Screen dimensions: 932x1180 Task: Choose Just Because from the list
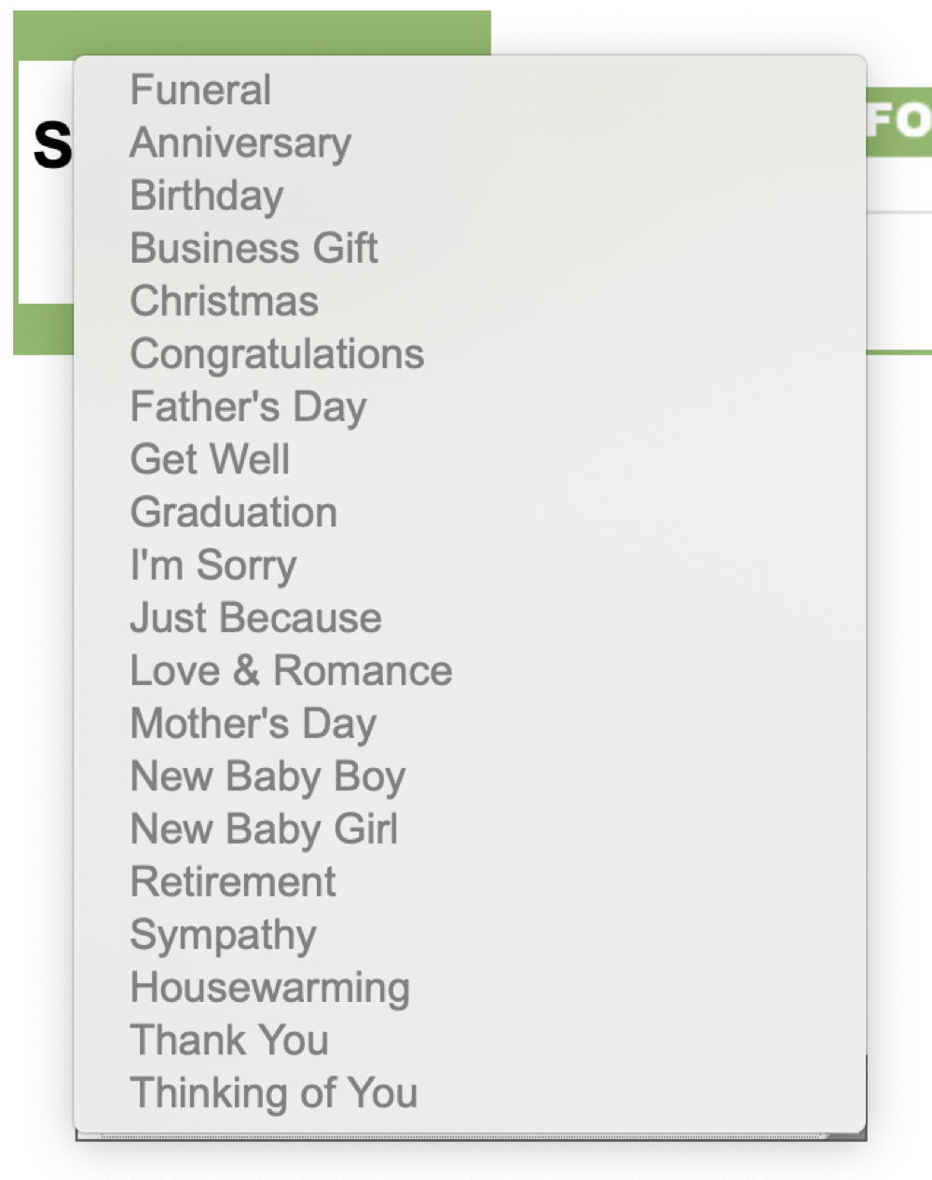[x=256, y=618]
